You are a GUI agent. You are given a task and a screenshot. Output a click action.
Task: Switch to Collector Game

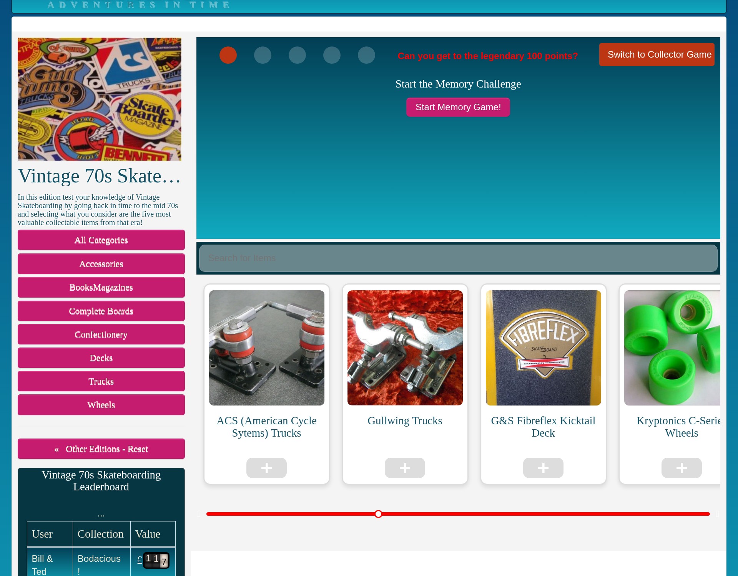point(657,55)
